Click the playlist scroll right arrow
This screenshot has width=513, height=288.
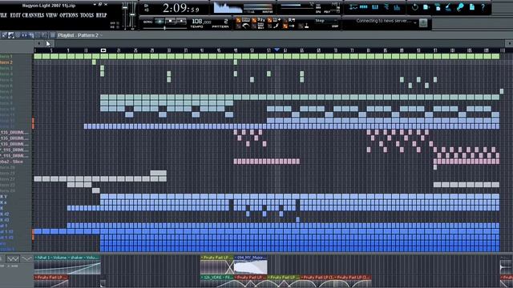[509, 43]
